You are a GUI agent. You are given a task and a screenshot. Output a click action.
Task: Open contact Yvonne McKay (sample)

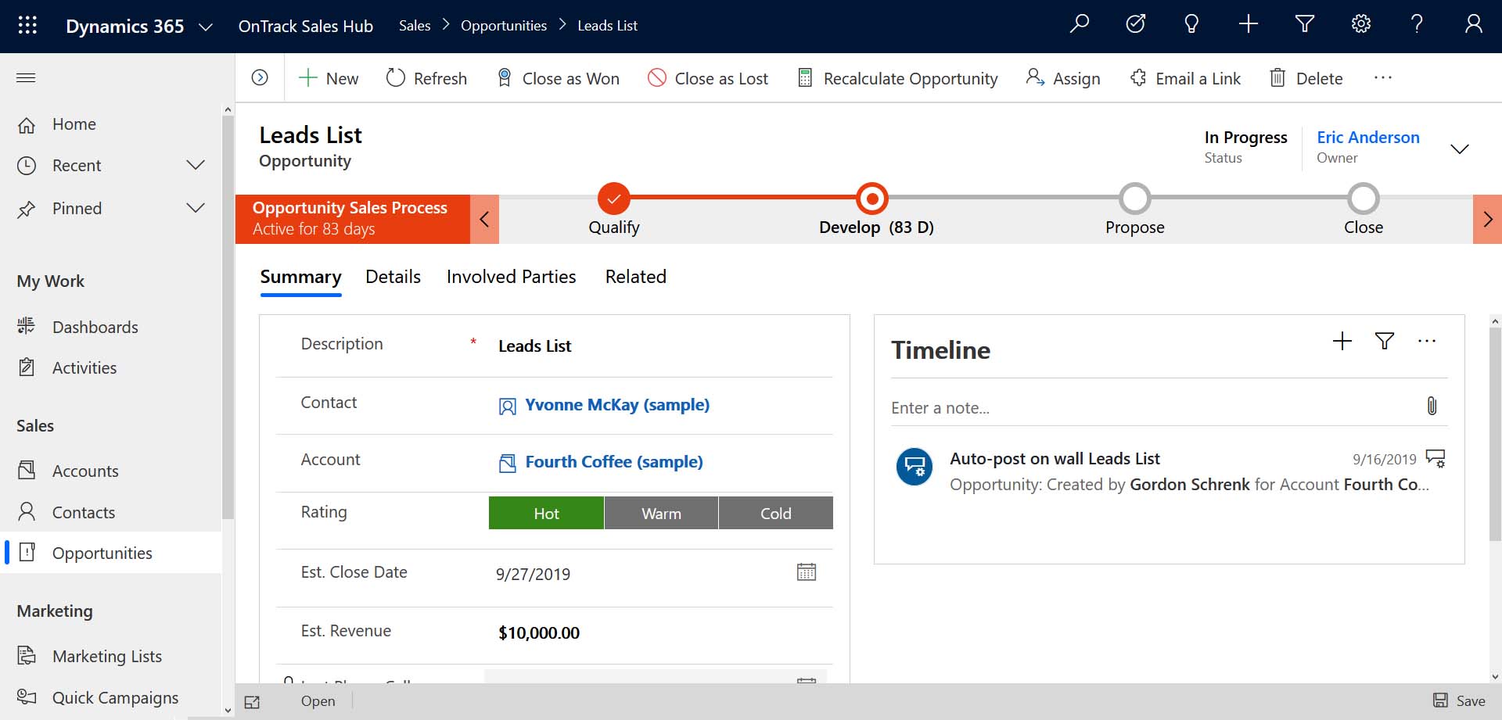pos(617,405)
